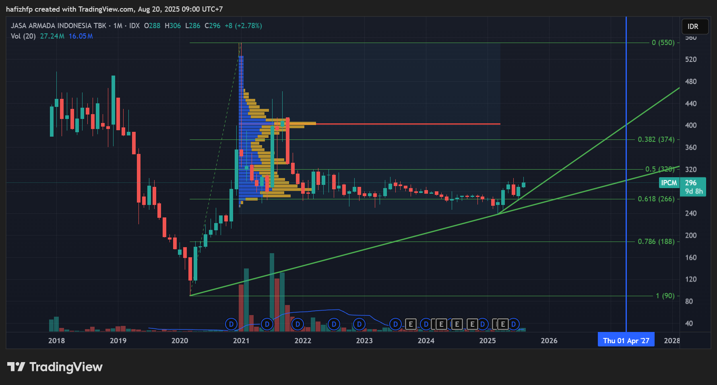717x385 pixels.
Task: Click the dividend D marker just before 2023
Action: tap(359, 324)
